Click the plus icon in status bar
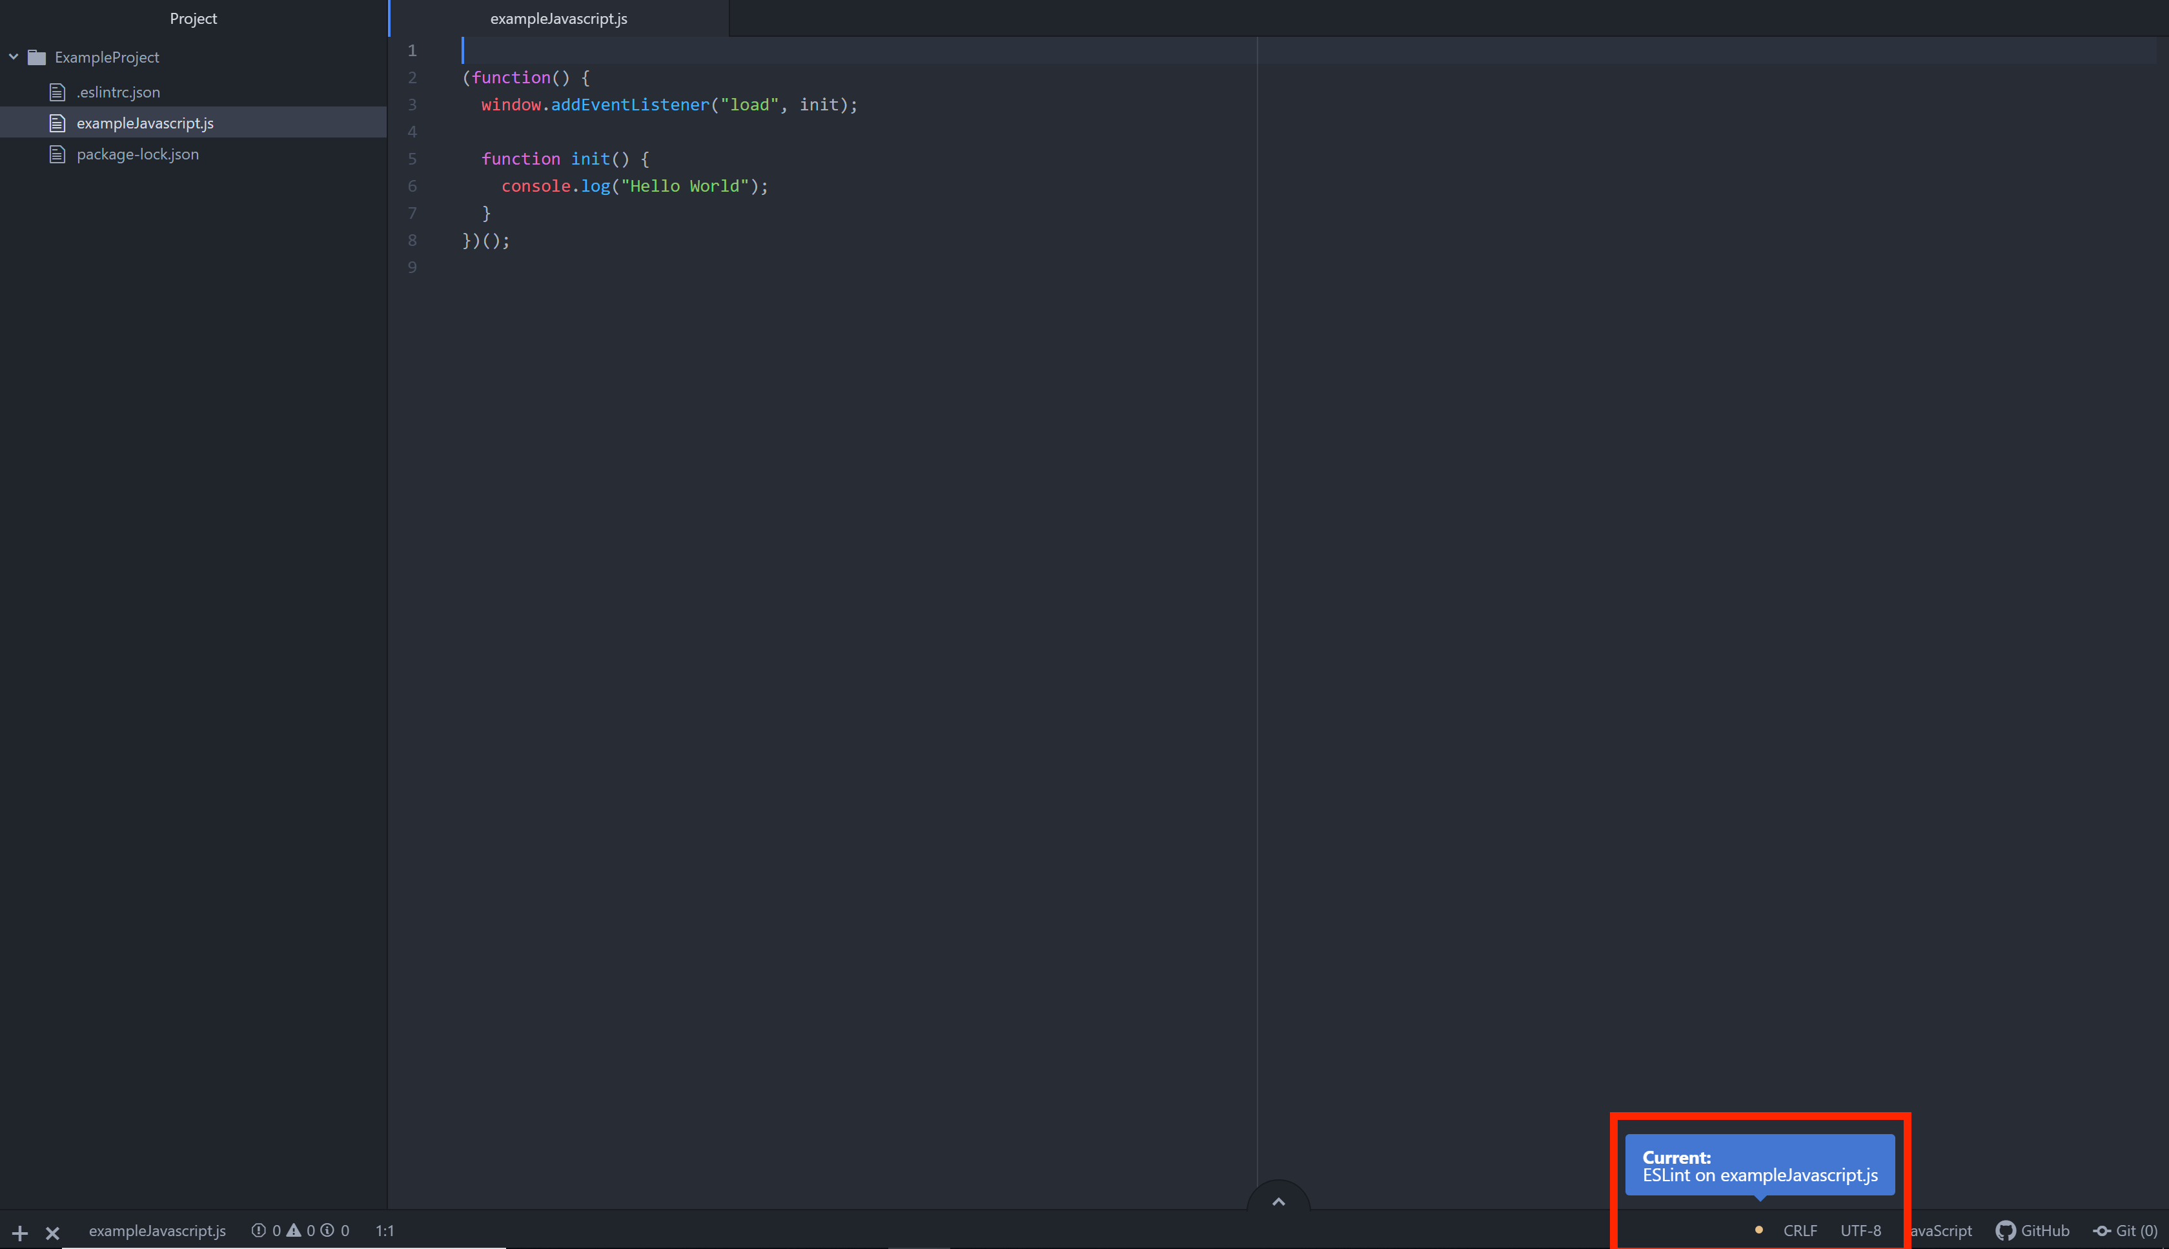 coord(20,1233)
